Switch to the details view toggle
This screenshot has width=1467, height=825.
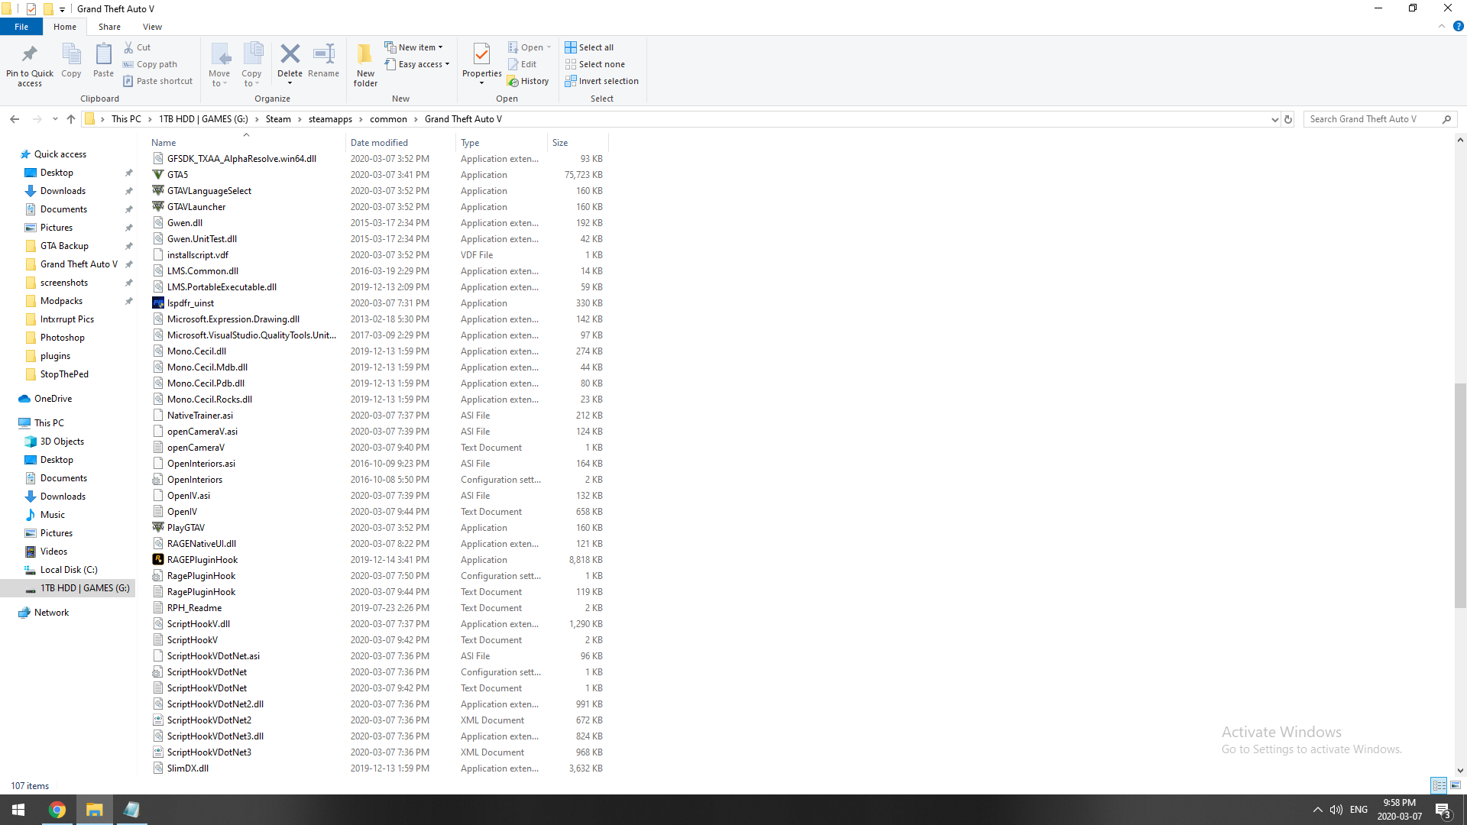click(x=1439, y=785)
